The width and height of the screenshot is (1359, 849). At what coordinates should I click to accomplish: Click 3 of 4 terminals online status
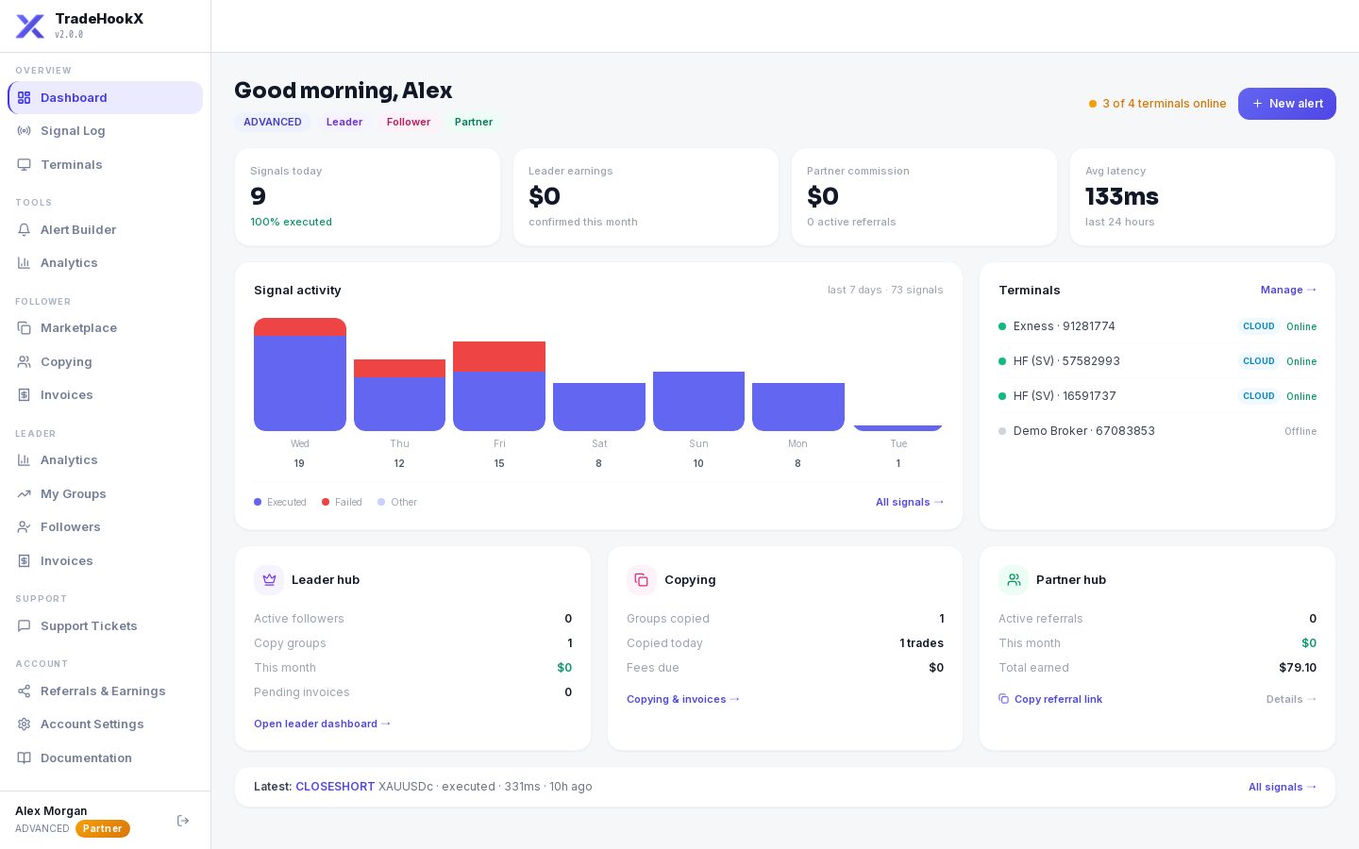click(x=1158, y=104)
